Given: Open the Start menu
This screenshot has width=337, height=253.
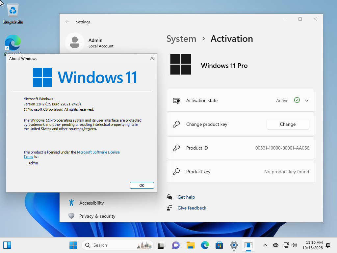Looking at the screenshot, I should 73,245.
